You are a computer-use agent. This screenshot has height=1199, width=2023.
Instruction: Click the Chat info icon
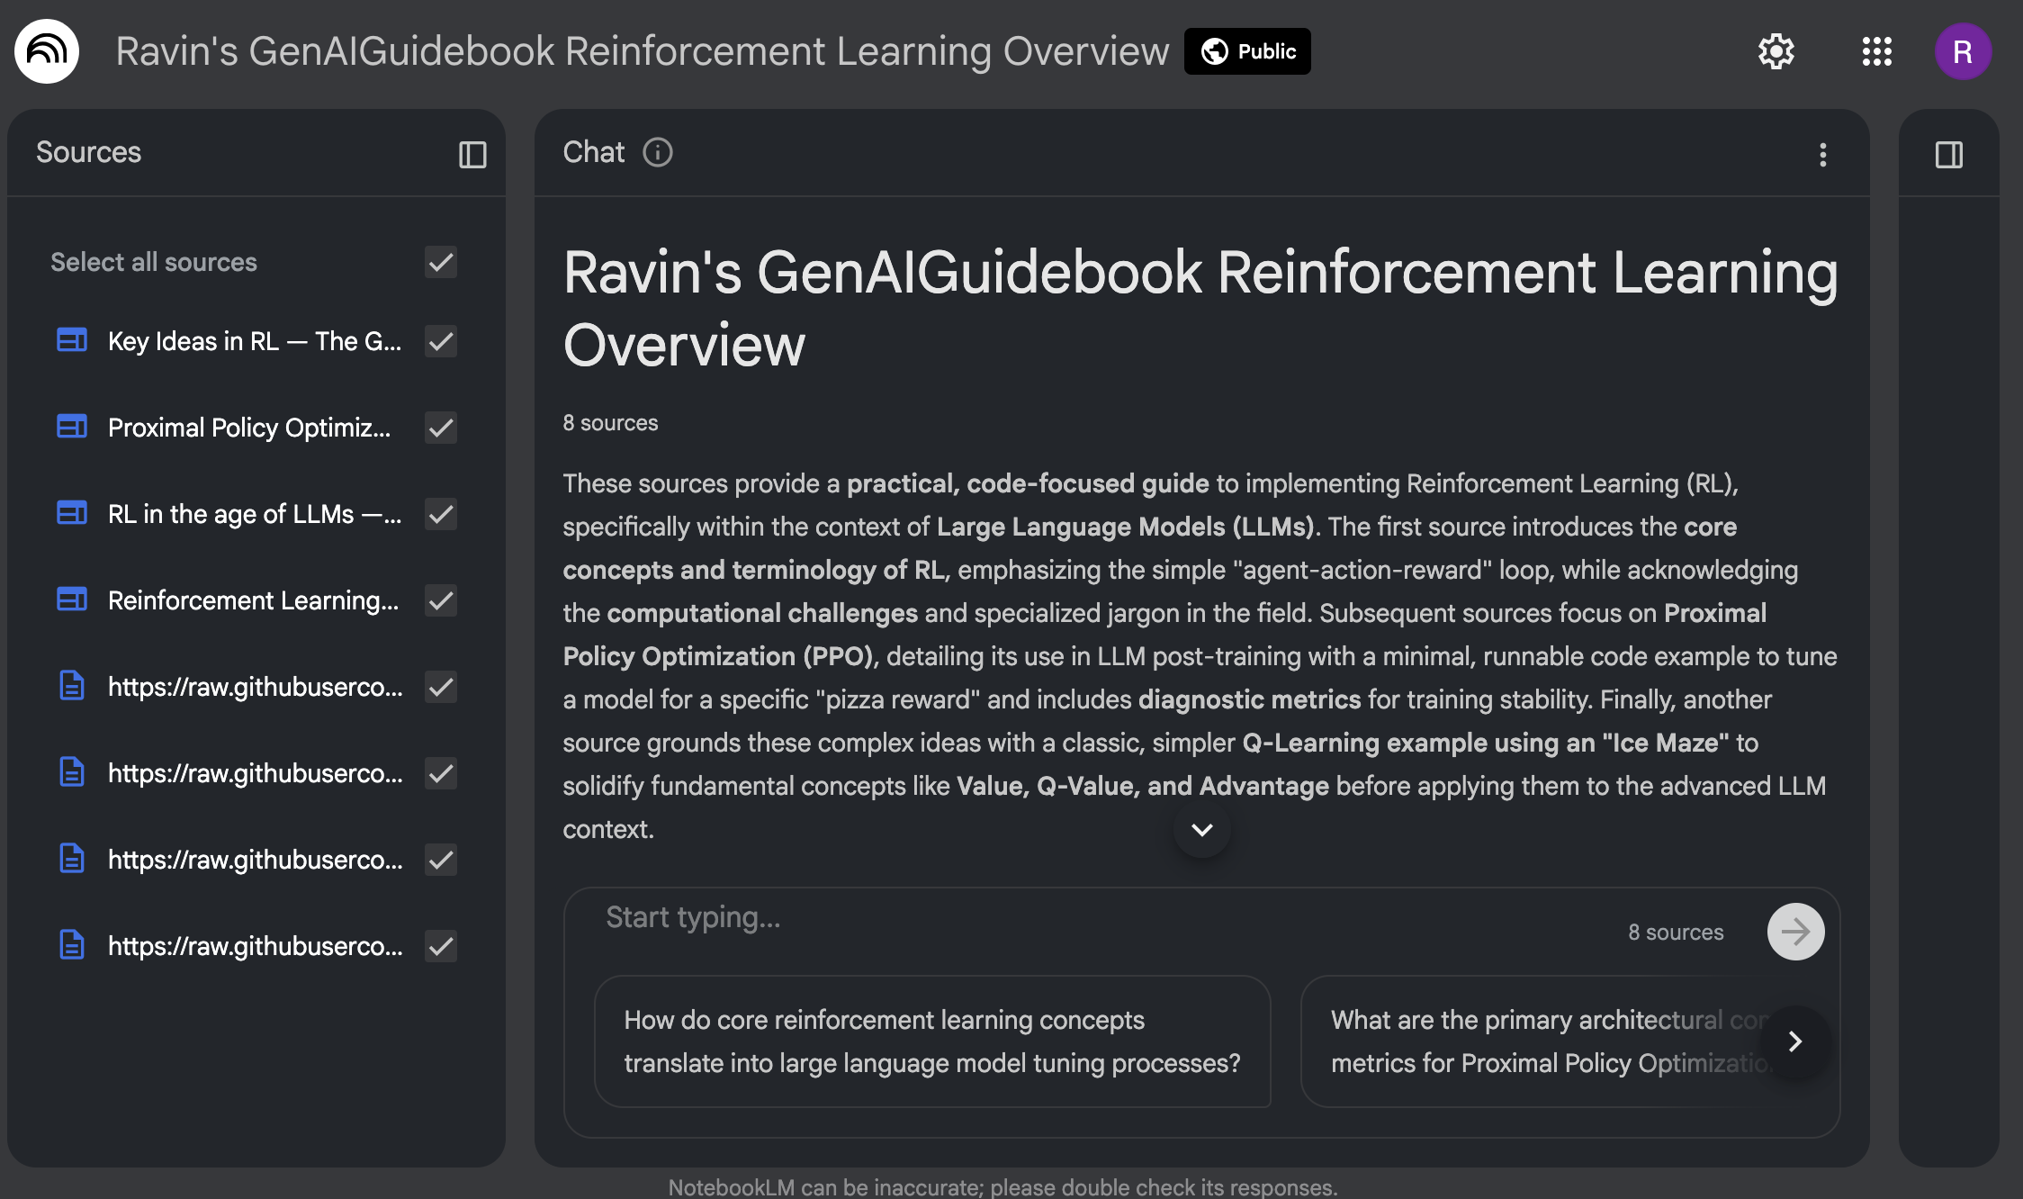point(658,153)
